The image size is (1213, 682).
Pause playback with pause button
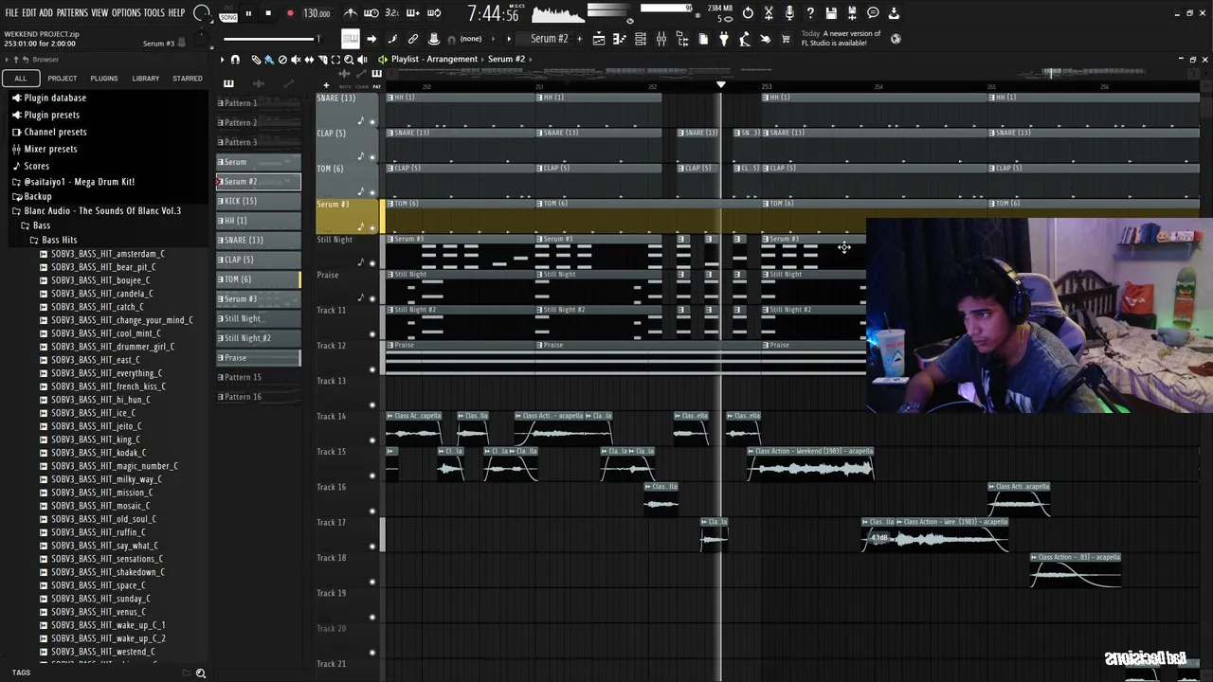pos(248,13)
